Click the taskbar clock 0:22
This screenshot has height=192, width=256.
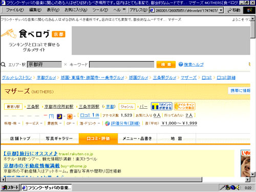248,188
